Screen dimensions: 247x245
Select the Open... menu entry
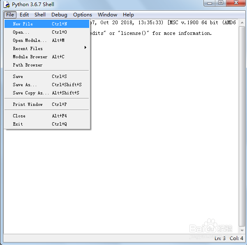click(x=47, y=32)
